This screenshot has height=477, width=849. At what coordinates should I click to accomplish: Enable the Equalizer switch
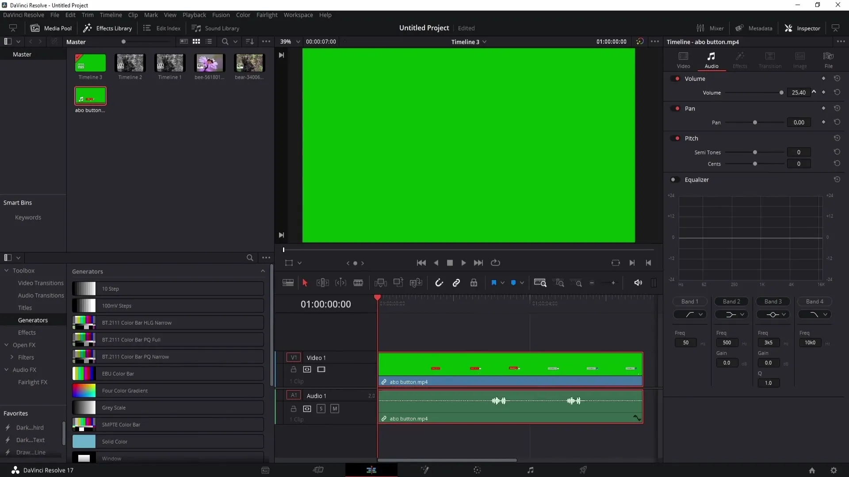click(675, 180)
